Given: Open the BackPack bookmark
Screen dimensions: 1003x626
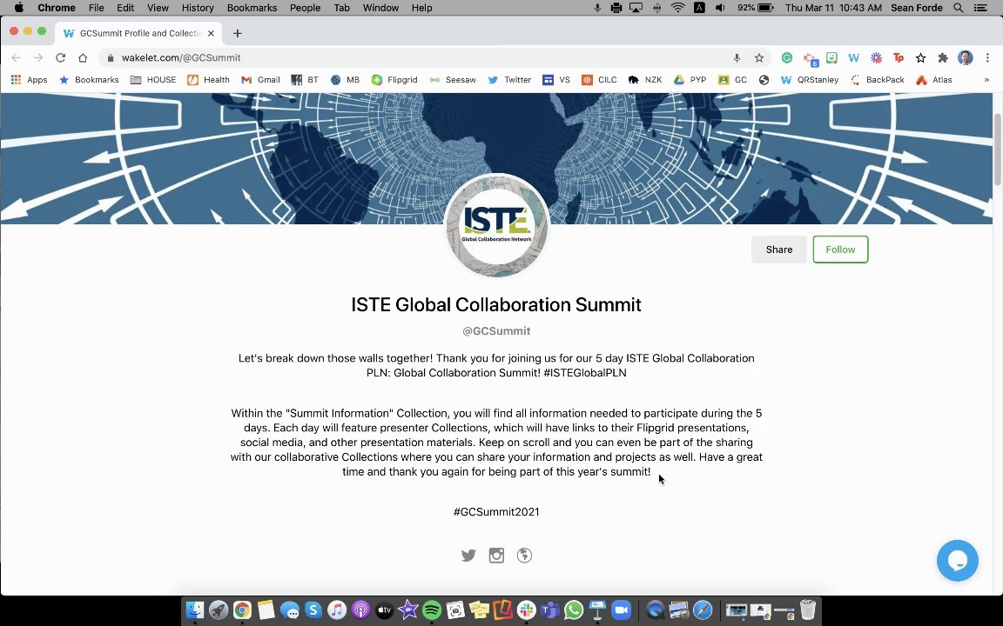Looking at the screenshot, I should (877, 80).
